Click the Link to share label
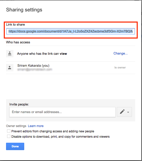This screenshot has width=142, height=161. pyautogui.click(x=15, y=24)
